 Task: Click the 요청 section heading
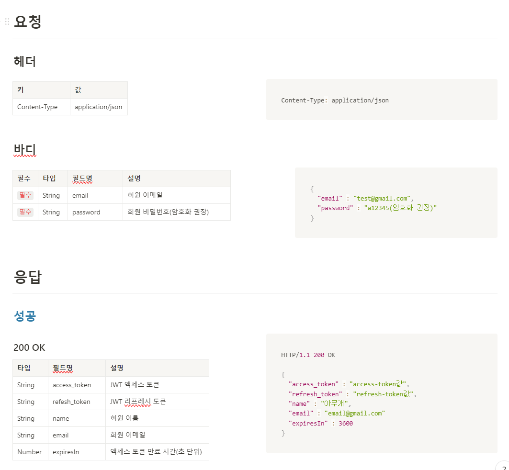(26, 21)
